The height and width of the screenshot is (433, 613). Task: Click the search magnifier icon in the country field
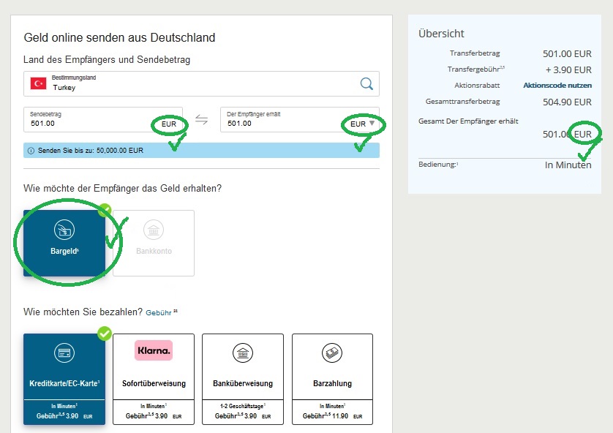(366, 83)
